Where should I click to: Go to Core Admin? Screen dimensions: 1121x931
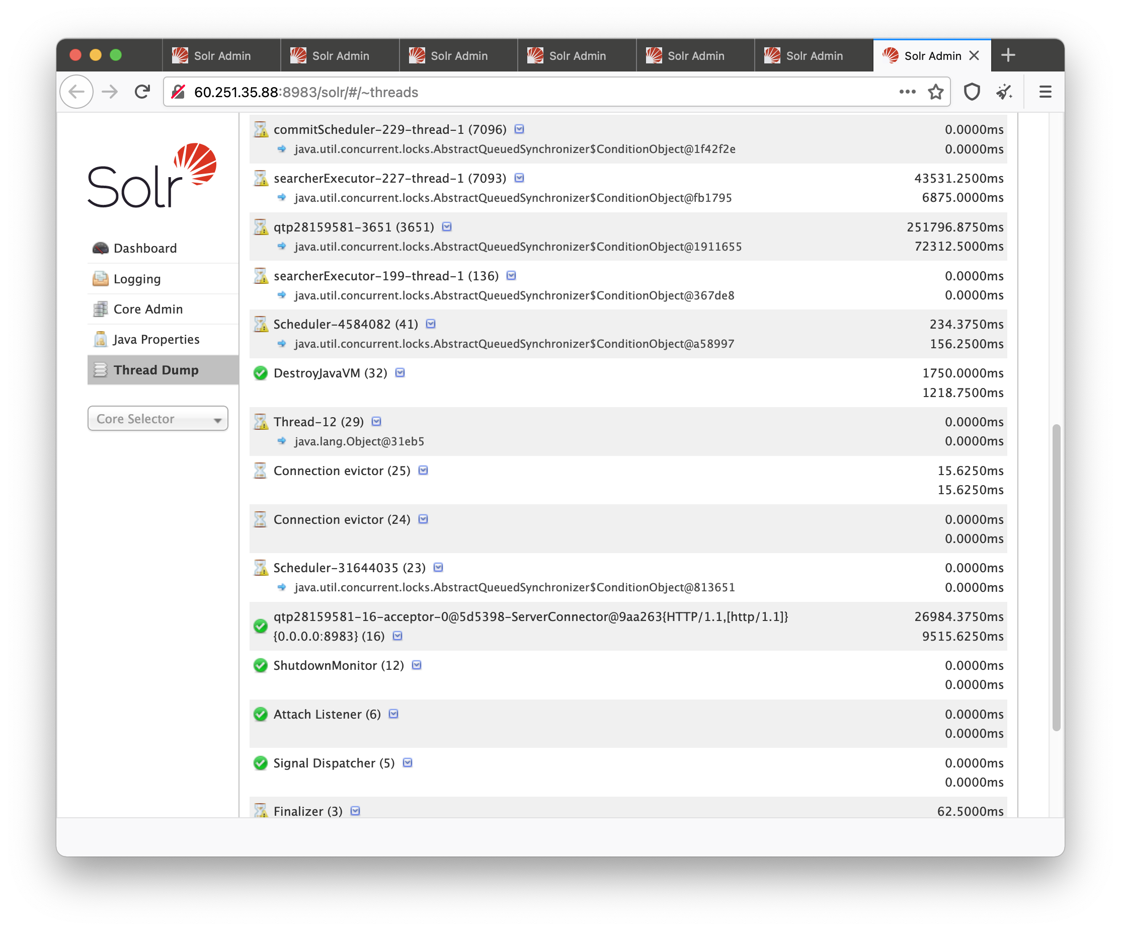click(163, 308)
